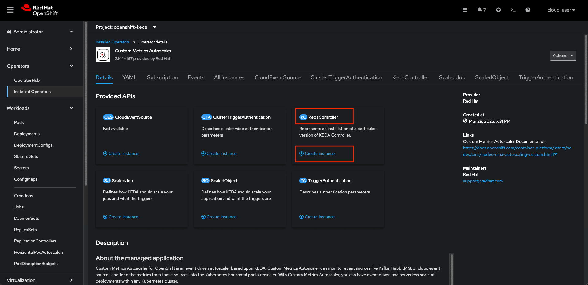588x285 pixels.
Task: Click the KC badge on the KedaController card
Action: [303, 117]
